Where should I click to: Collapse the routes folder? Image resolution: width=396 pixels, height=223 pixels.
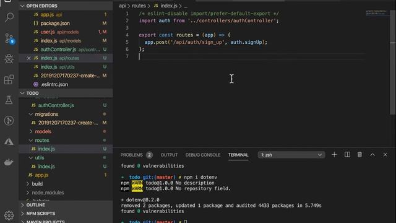[66, 141]
